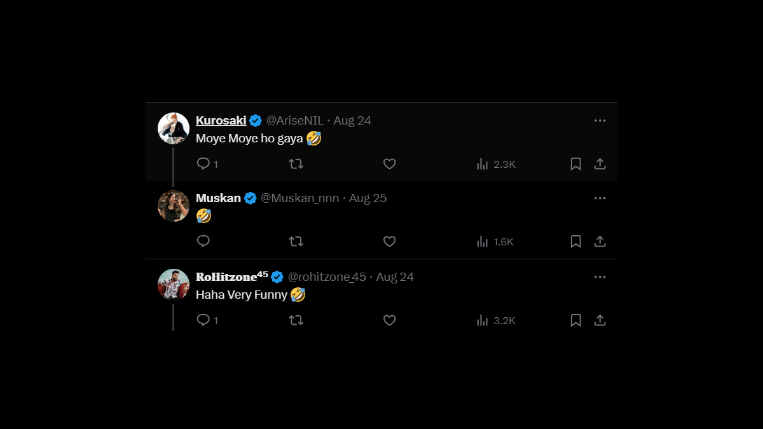Share Muskan's tweet
Image resolution: width=763 pixels, height=429 pixels.
coord(600,242)
